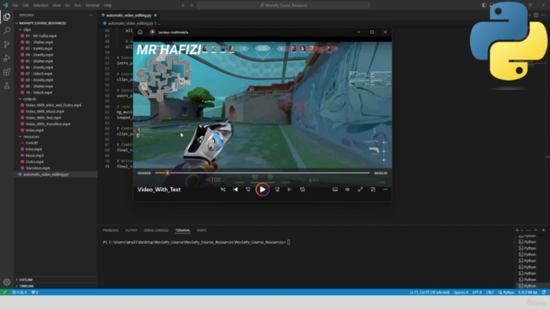Switch to the PORTS panel tab
This screenshot has width=550, height=309.
(x=201, y=230)
